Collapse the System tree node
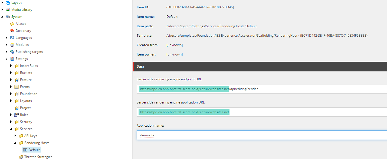Viewport: 387px width, 159px height. click(x=2, y=16)
